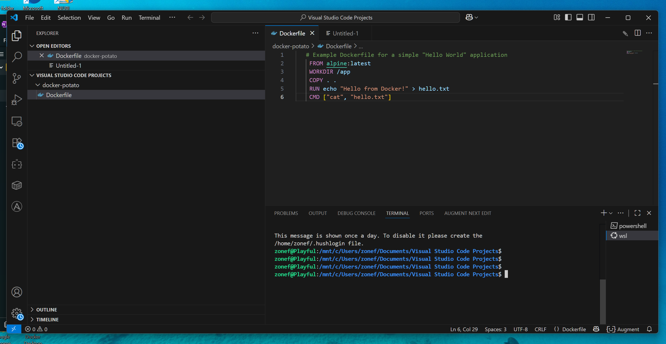666x344 pixels.
Task: Open the new terminal launch profile dropdown
Action: (x=611, y=213)
